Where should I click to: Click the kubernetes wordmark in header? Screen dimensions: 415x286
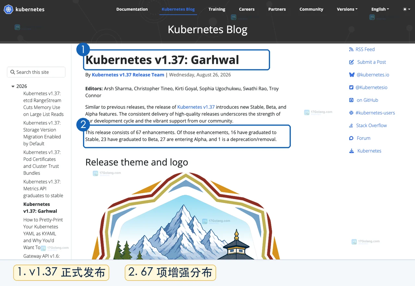point(30,9)
